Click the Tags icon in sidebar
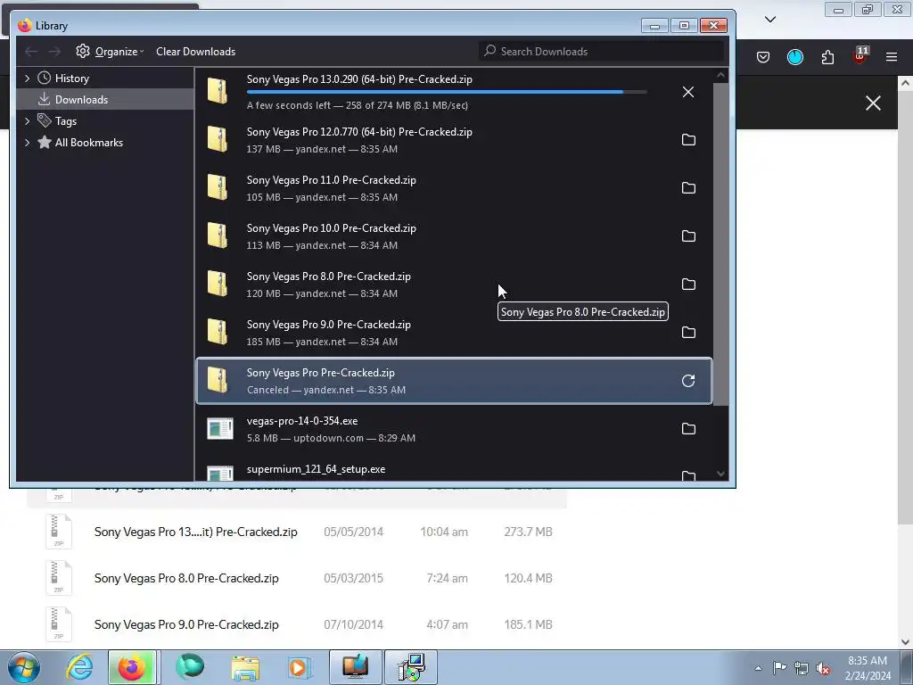Screen dimensions: 913x685 coord(45,120)
